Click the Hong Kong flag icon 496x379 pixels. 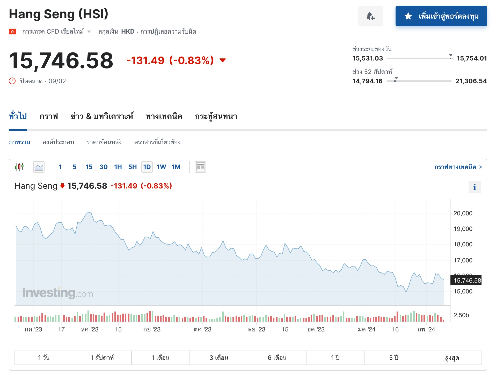click(12, 32)
